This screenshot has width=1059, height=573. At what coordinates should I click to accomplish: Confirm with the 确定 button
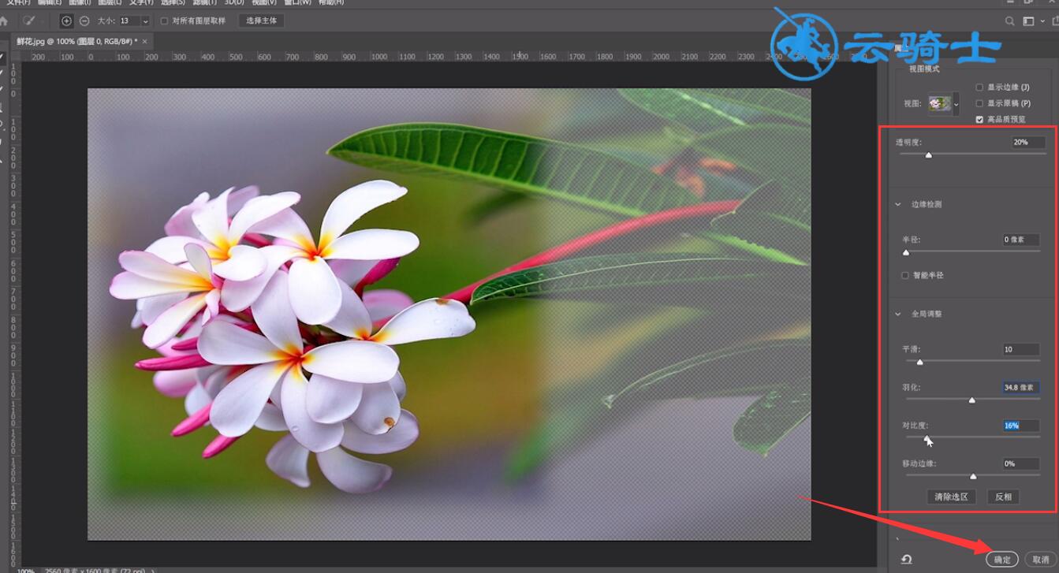click(x=1002, y=560)
